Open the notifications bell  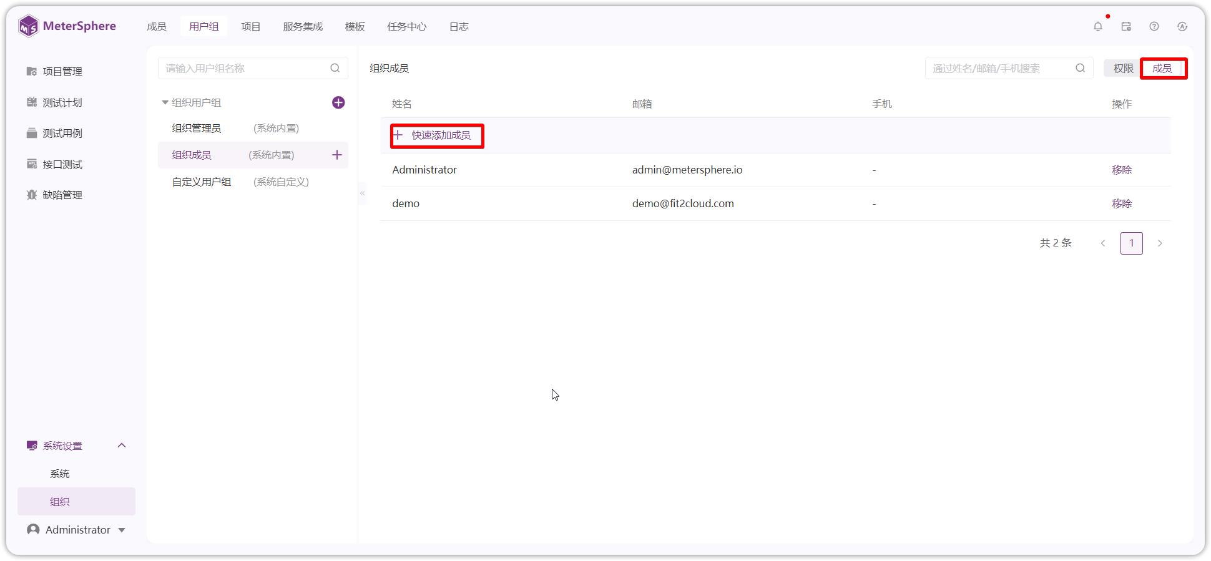tap(1098, 26)
